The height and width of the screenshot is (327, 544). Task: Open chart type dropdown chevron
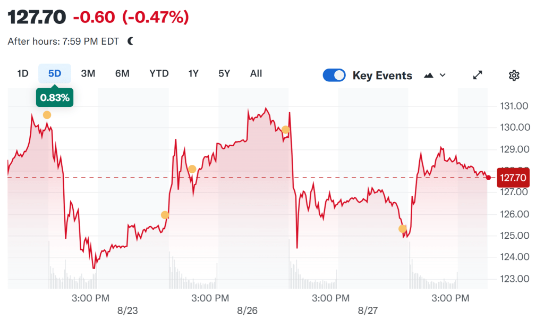pyautogui.click(x=443, y=76)
